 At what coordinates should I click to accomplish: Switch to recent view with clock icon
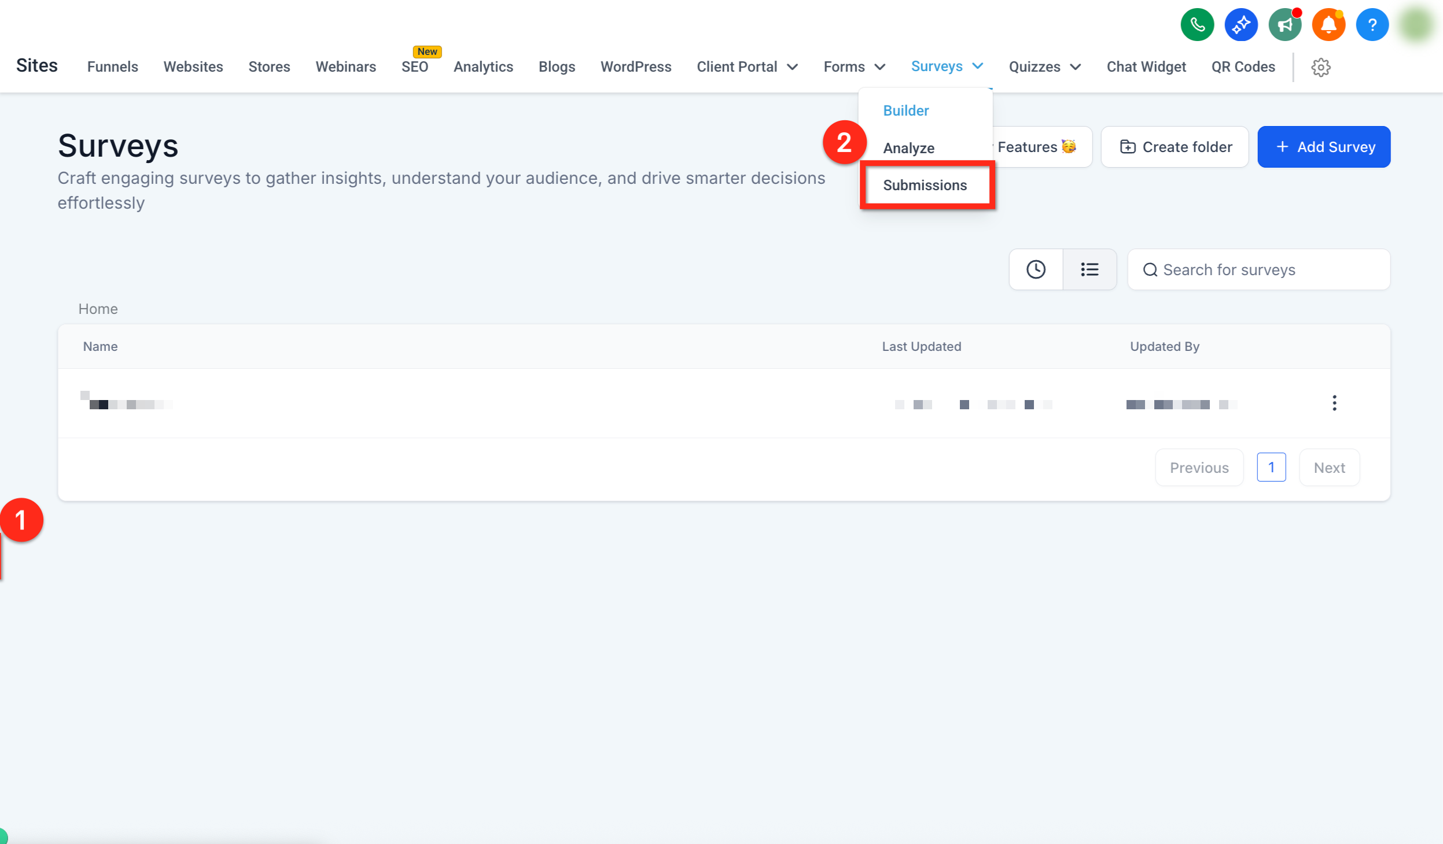coord(1036,269)
